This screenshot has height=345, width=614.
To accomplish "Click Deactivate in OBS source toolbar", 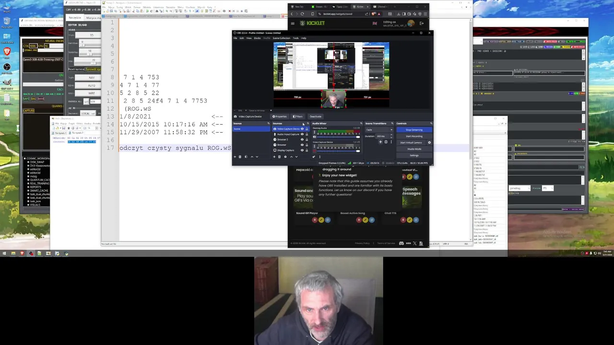I will (x=316, y=116).
